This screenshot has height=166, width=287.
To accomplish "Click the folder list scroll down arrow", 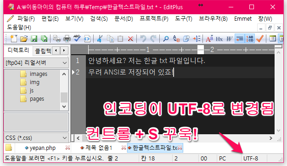I will point(64,107).
